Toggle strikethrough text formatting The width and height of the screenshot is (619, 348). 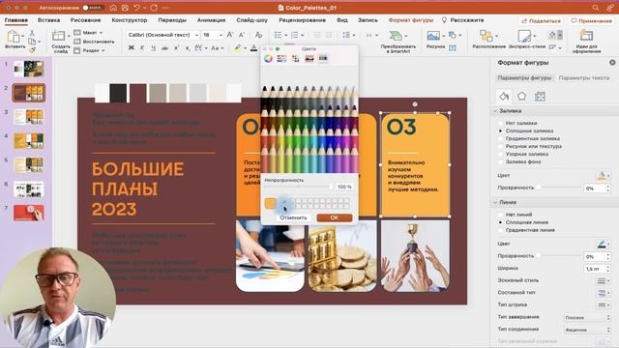(x=164, y=47)
